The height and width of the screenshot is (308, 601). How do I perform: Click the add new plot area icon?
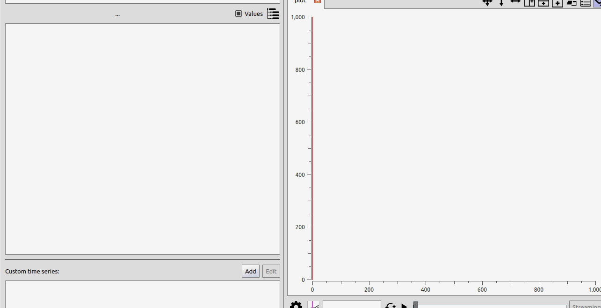click(x=557, y=3)
